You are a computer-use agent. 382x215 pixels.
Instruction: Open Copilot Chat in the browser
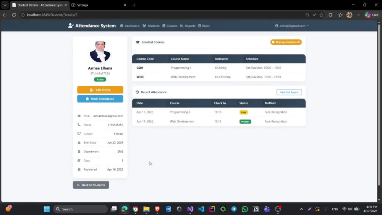pyautogui.click(x=372, y=15)
